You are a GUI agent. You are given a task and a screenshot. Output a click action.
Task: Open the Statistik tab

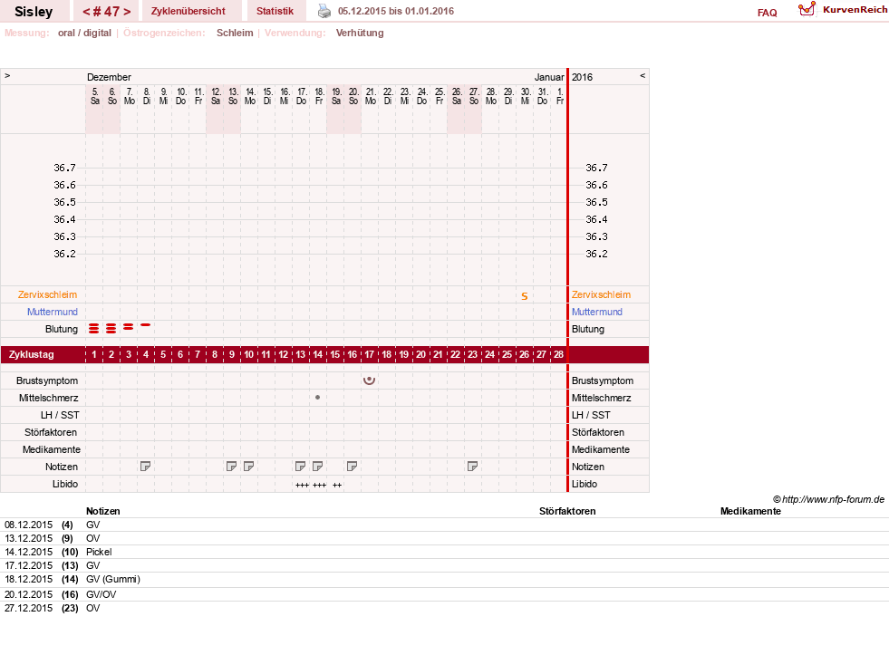click(275, 11)
